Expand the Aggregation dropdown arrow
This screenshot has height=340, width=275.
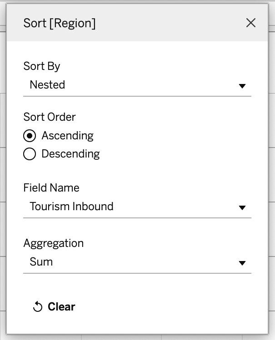(x=242, y=263)
